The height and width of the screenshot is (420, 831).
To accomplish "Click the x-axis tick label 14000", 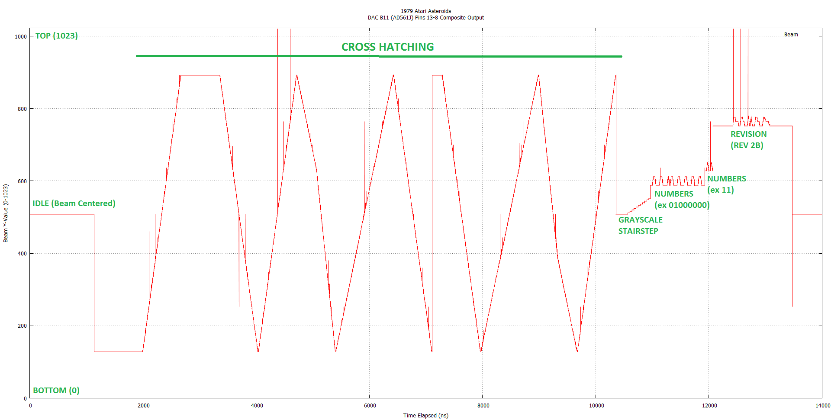I will pos(823,406).
